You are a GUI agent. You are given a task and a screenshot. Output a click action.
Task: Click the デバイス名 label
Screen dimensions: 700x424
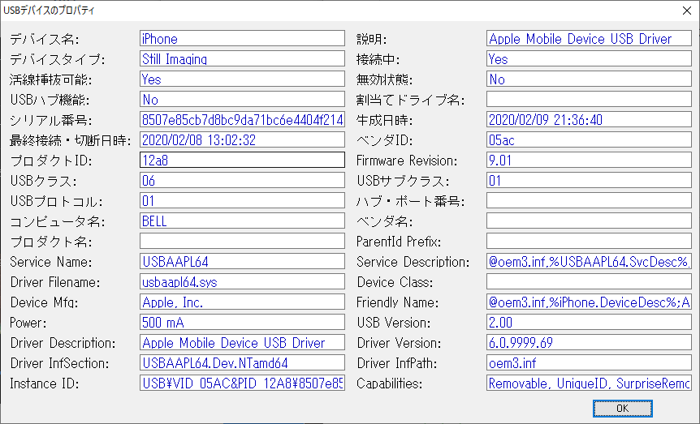point(44,39)
